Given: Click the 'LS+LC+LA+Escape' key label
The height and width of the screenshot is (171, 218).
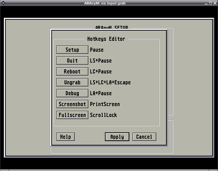Looking at the screenshot, I should coord(110,82).
